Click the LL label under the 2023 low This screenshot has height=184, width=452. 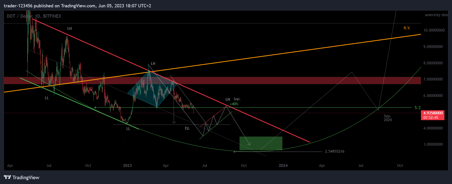[128, 129]
